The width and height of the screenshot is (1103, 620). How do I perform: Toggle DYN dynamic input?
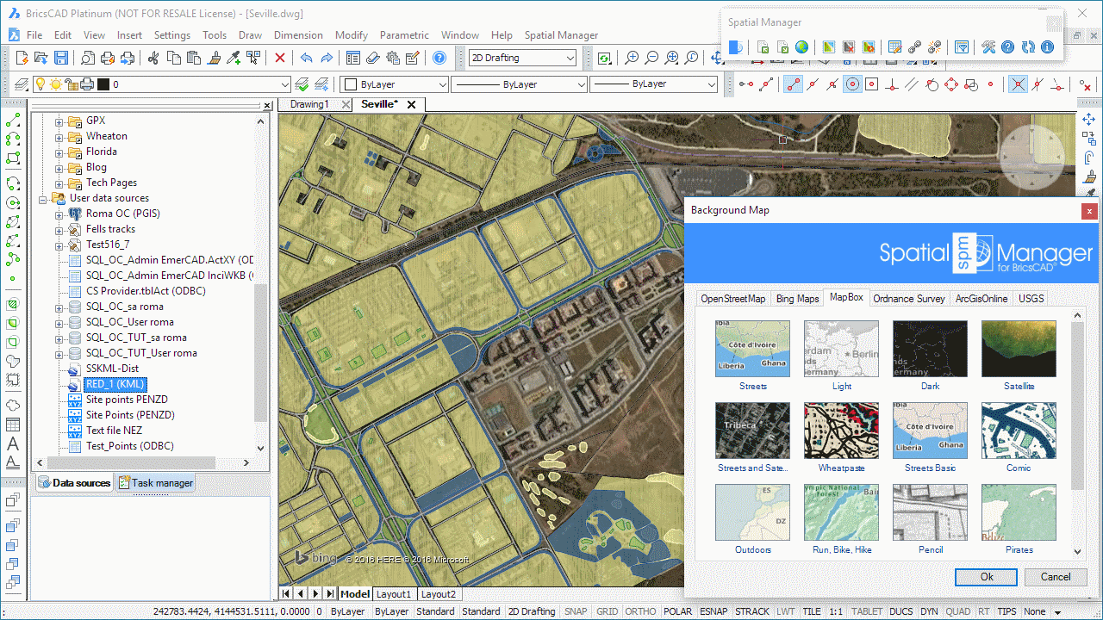click(929, 611)
